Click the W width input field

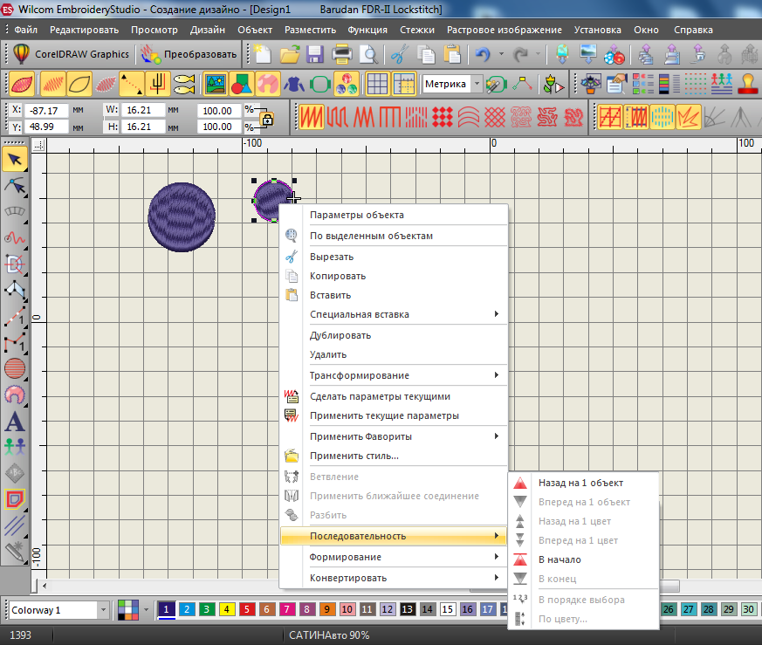(143, 111)
